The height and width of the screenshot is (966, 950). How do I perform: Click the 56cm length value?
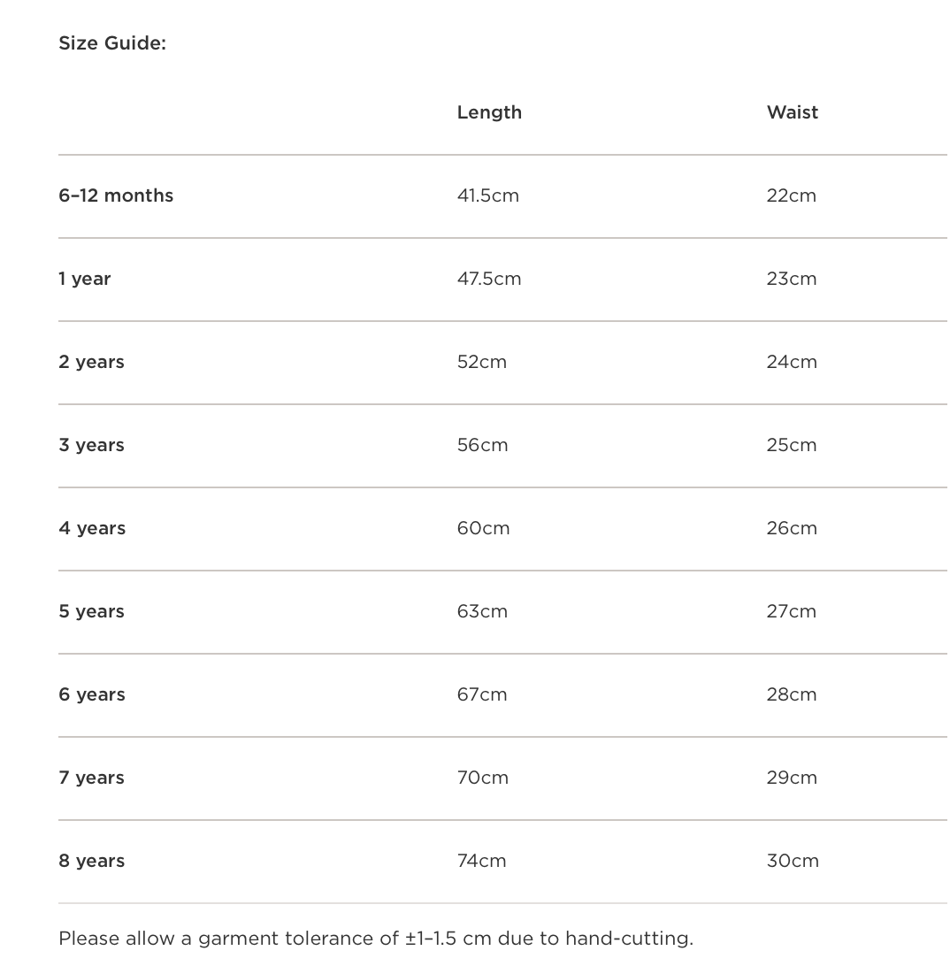[483, 445]
